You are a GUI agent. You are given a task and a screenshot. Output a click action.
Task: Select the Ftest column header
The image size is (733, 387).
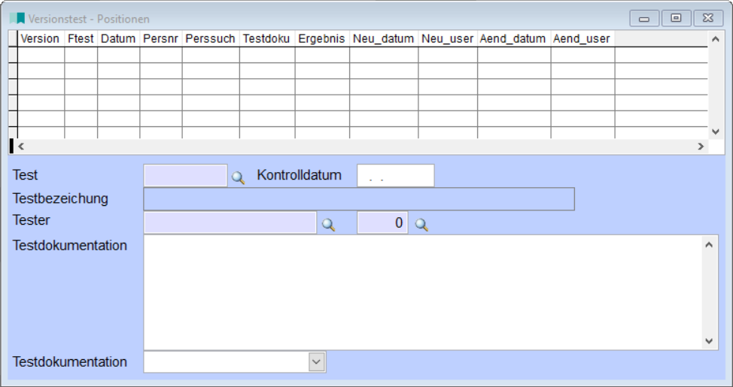point(81,39)
